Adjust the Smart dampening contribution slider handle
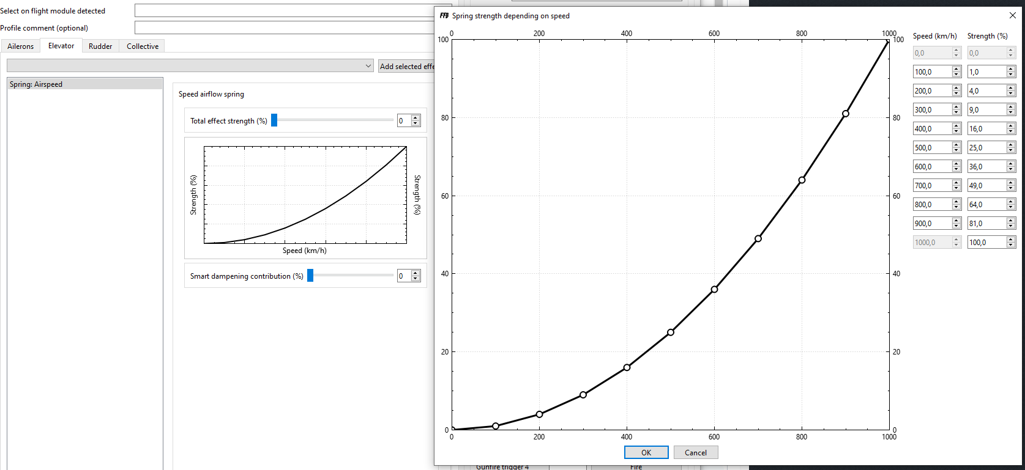This screenshot has height=470, width=1025. pyautogui.click(x=310, y=276)
